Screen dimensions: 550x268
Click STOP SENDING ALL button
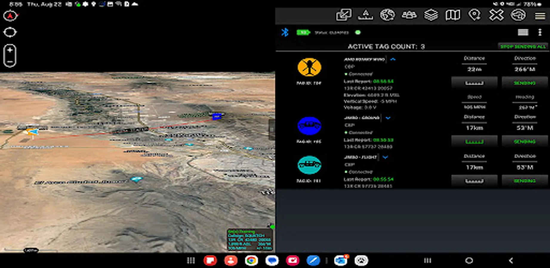coord(523,46)
